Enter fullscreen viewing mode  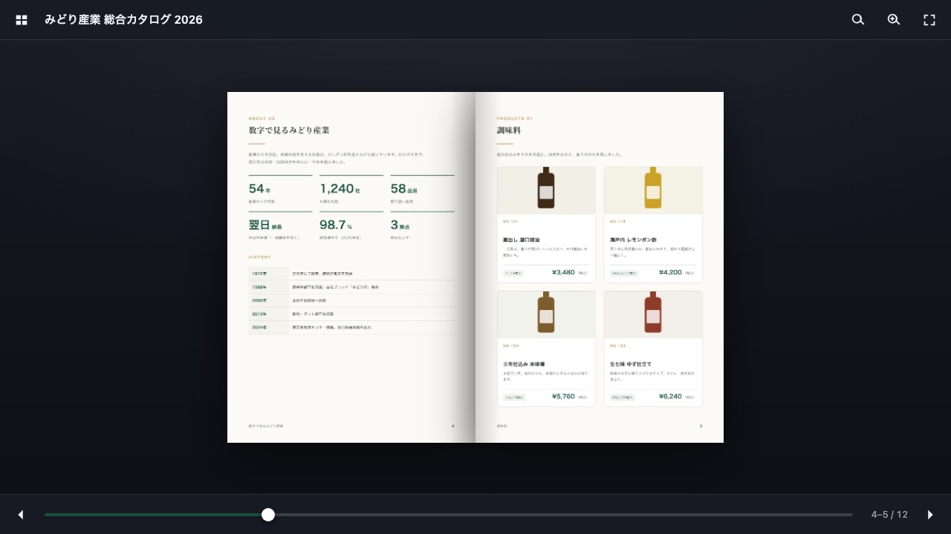929,20
